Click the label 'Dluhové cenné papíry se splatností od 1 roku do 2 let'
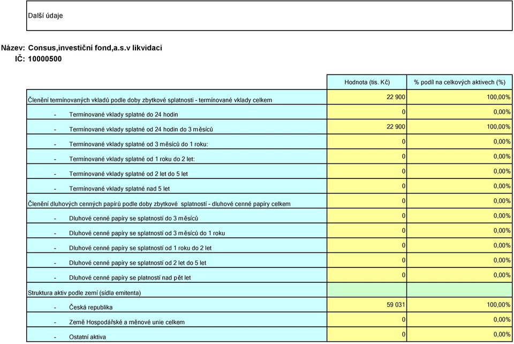This screenshot has height=344, width=514. (x=140, y=248)
